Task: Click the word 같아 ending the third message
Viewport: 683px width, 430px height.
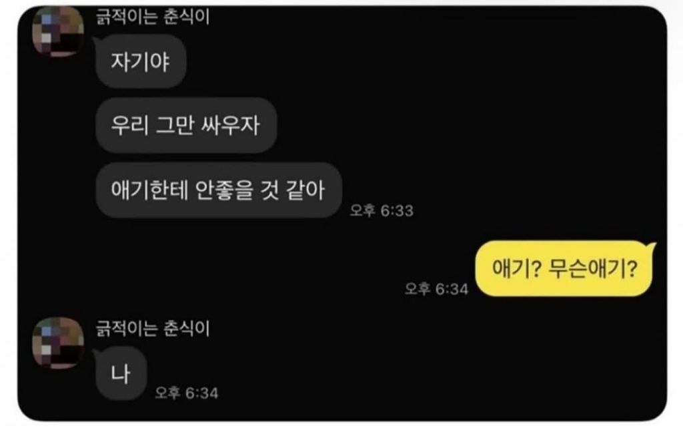Action: point(305,190)
